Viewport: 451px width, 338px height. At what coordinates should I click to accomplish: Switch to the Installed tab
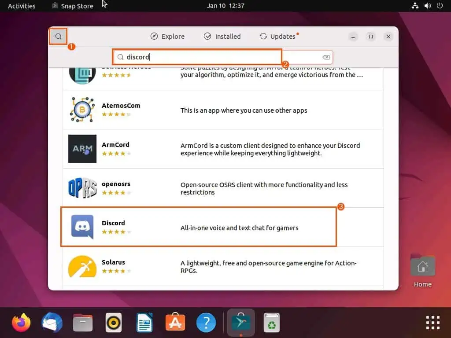tap(222, 37)
